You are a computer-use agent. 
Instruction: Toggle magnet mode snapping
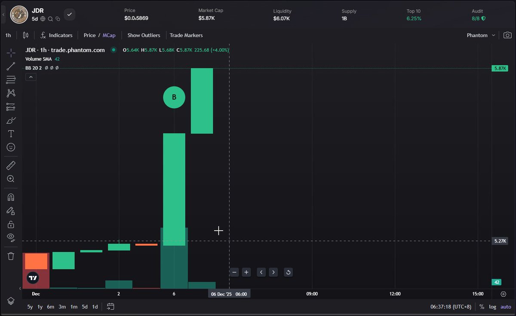[x=11, y=197]
